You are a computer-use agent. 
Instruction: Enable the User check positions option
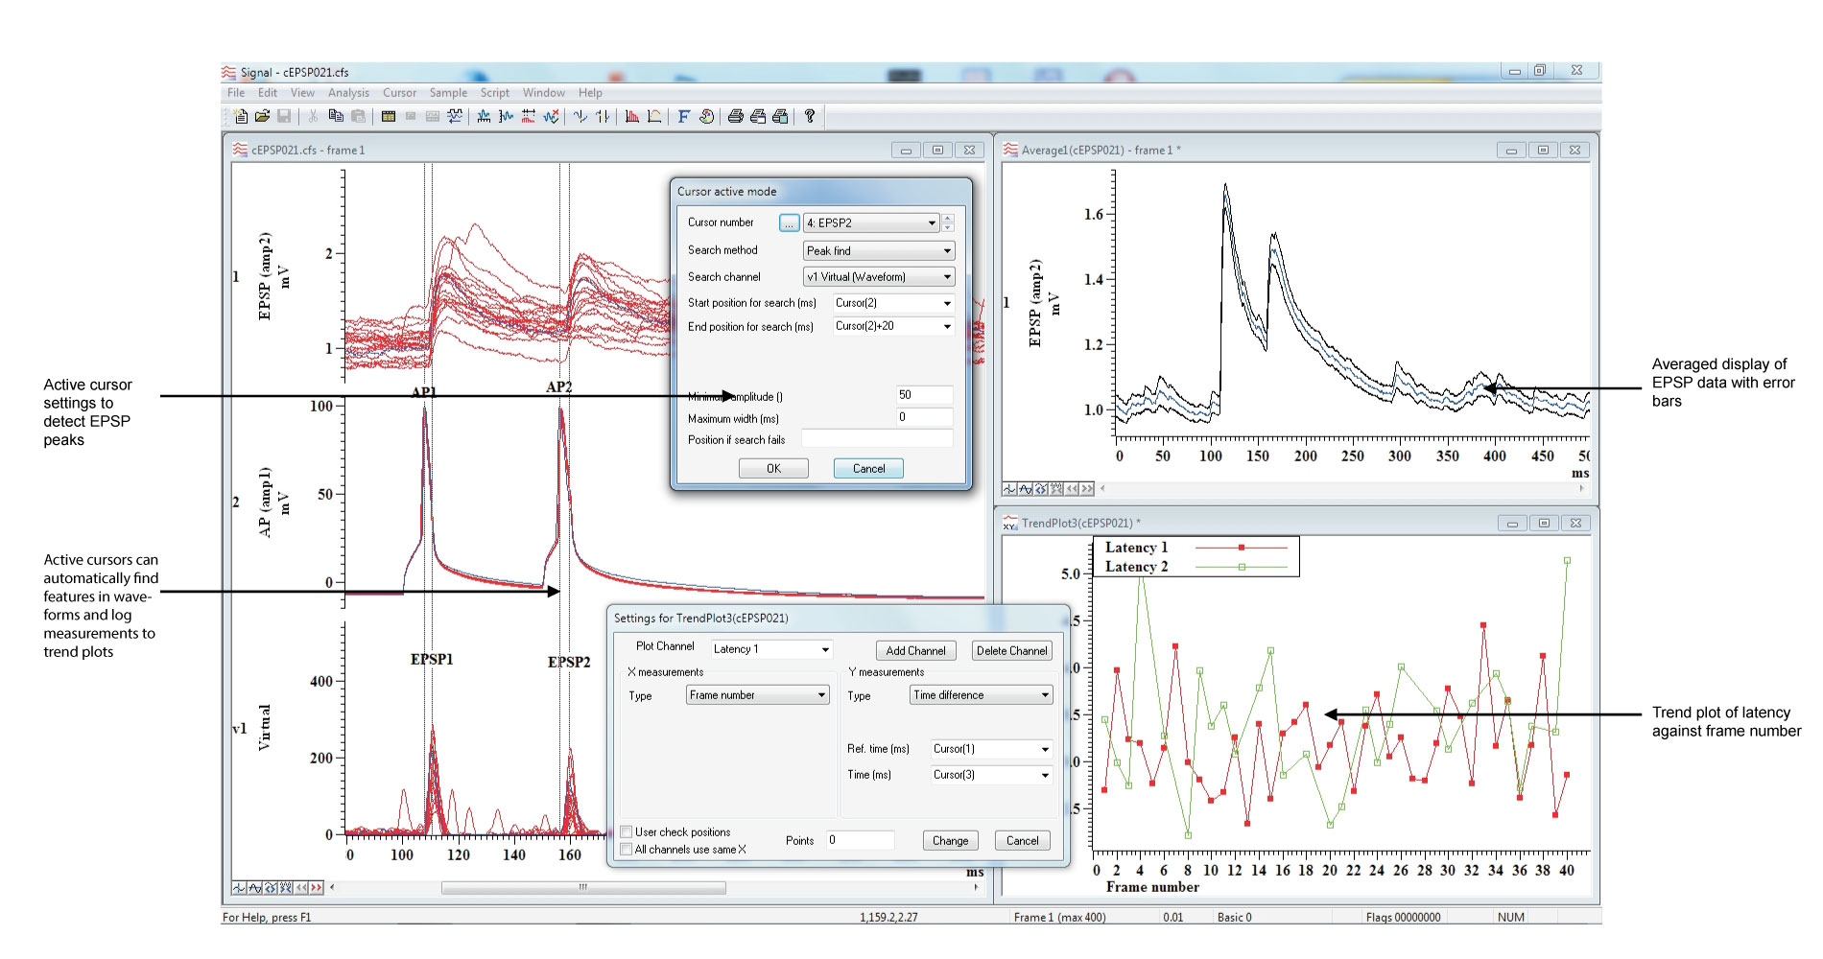[628, 831]
